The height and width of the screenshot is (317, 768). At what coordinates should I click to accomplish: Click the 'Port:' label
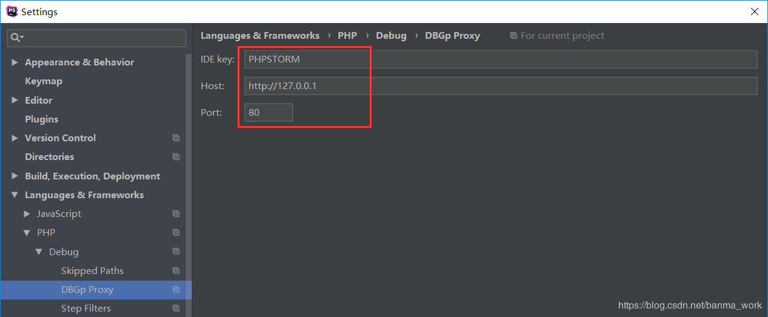212,112
